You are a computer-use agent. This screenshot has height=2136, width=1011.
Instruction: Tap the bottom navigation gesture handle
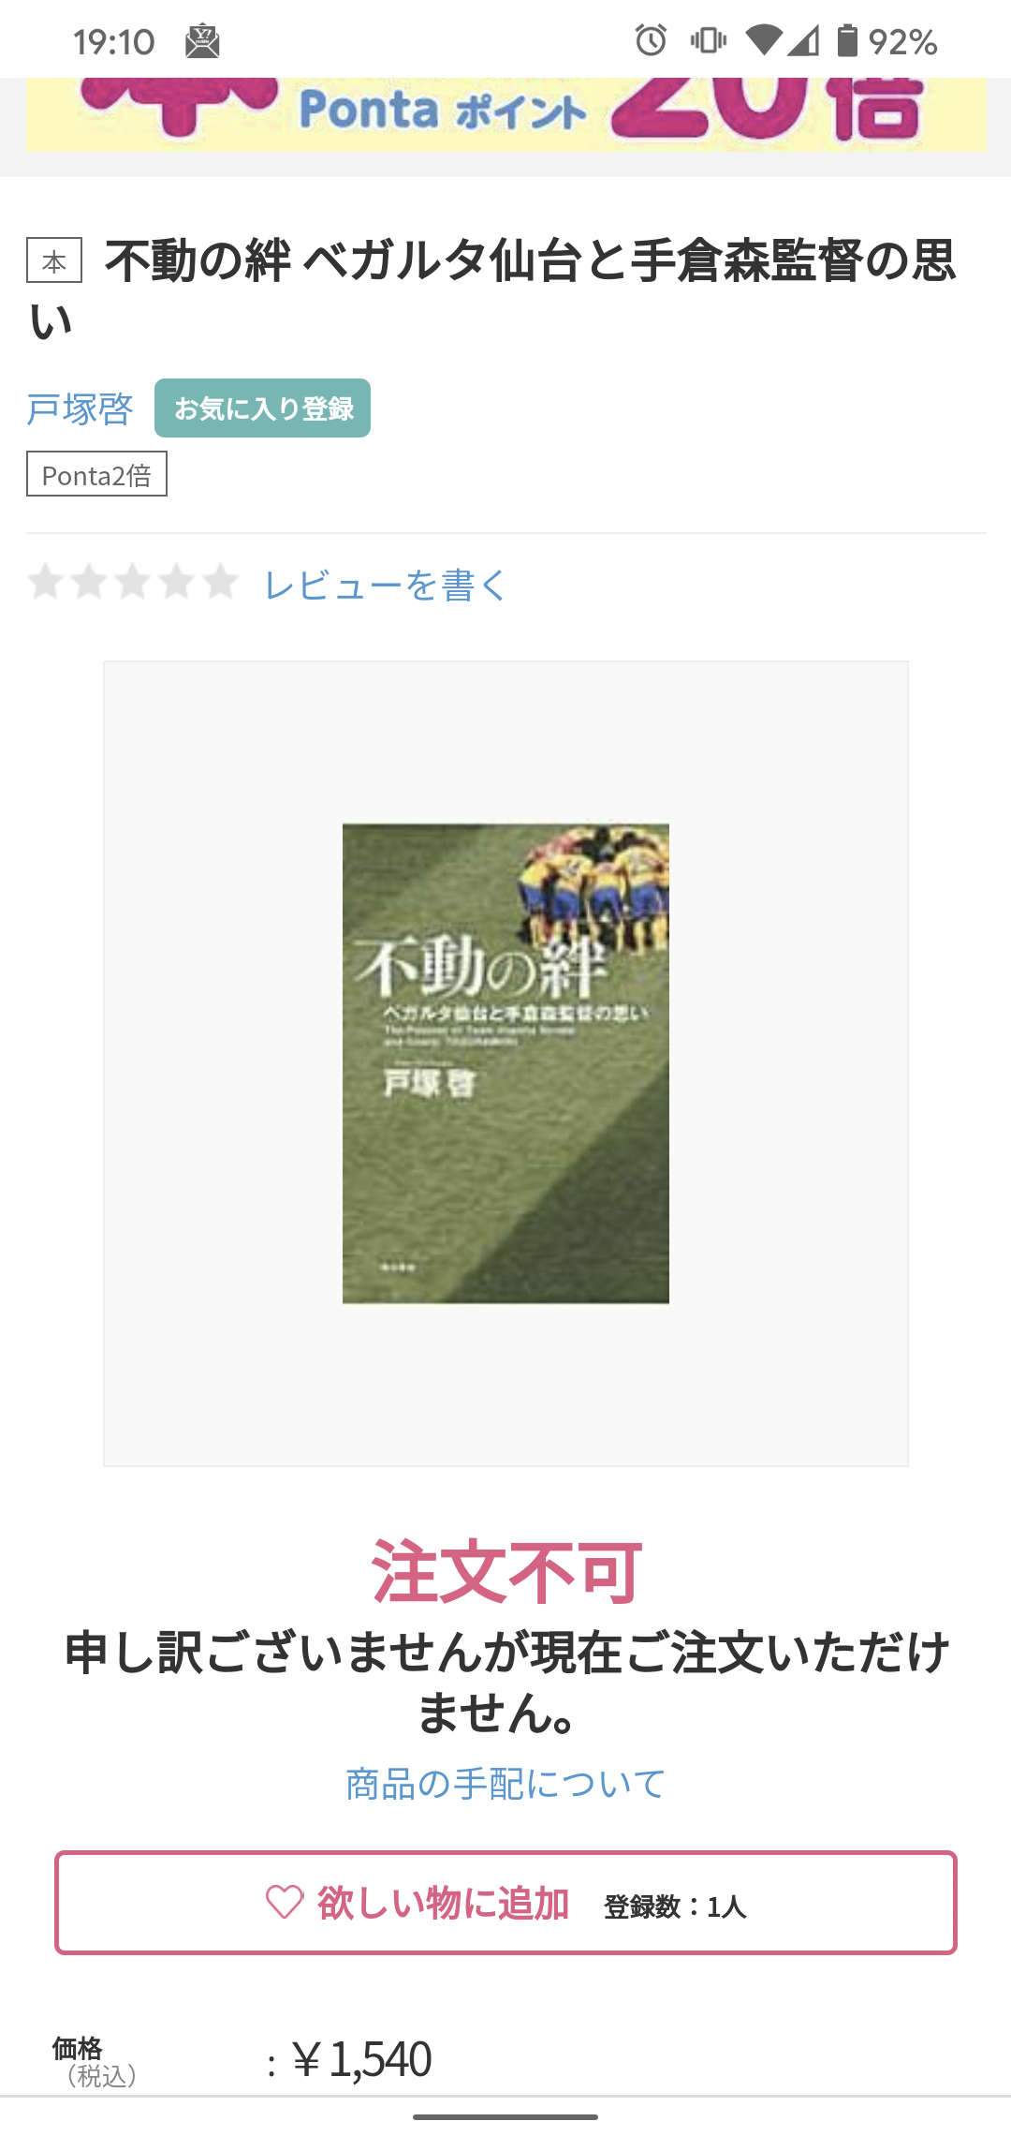click(505, 2116)
